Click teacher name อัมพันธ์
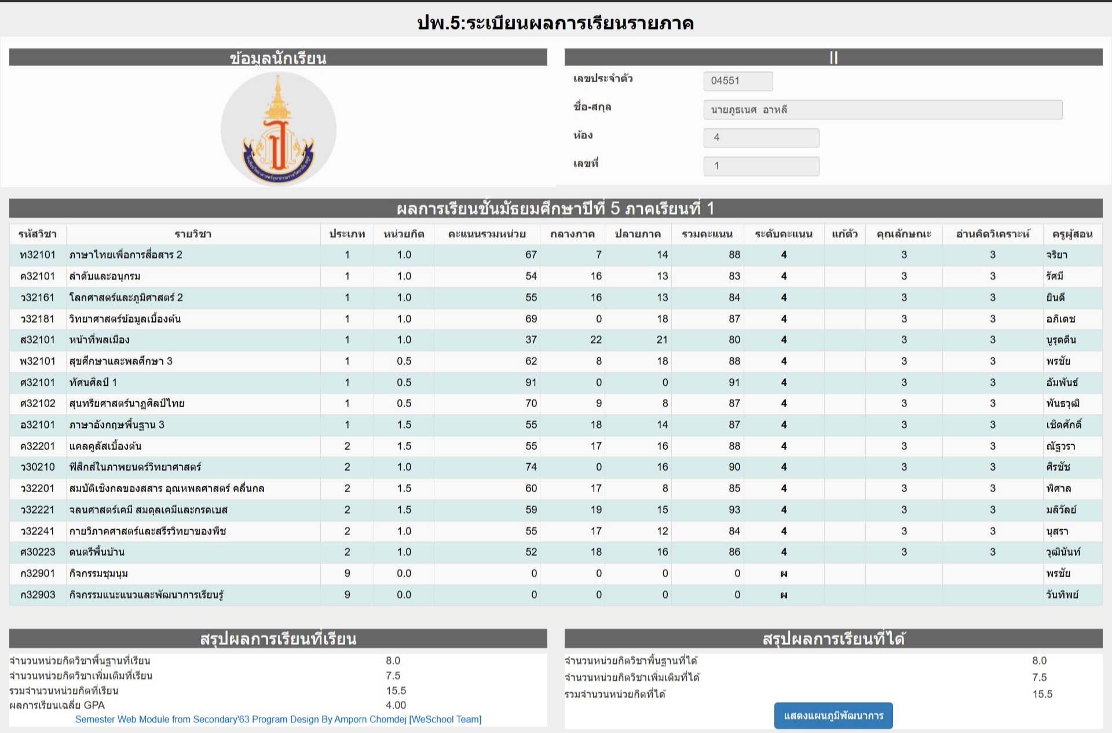This screenshot has height=733, width=1112. coord(1062,383)
